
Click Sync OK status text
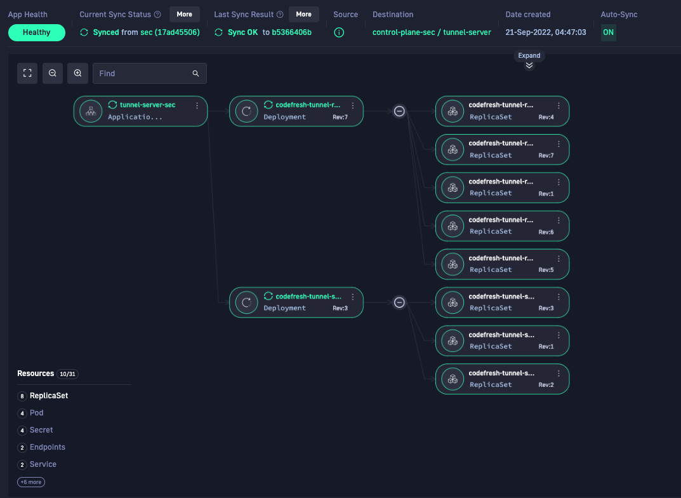click(242, 32)
